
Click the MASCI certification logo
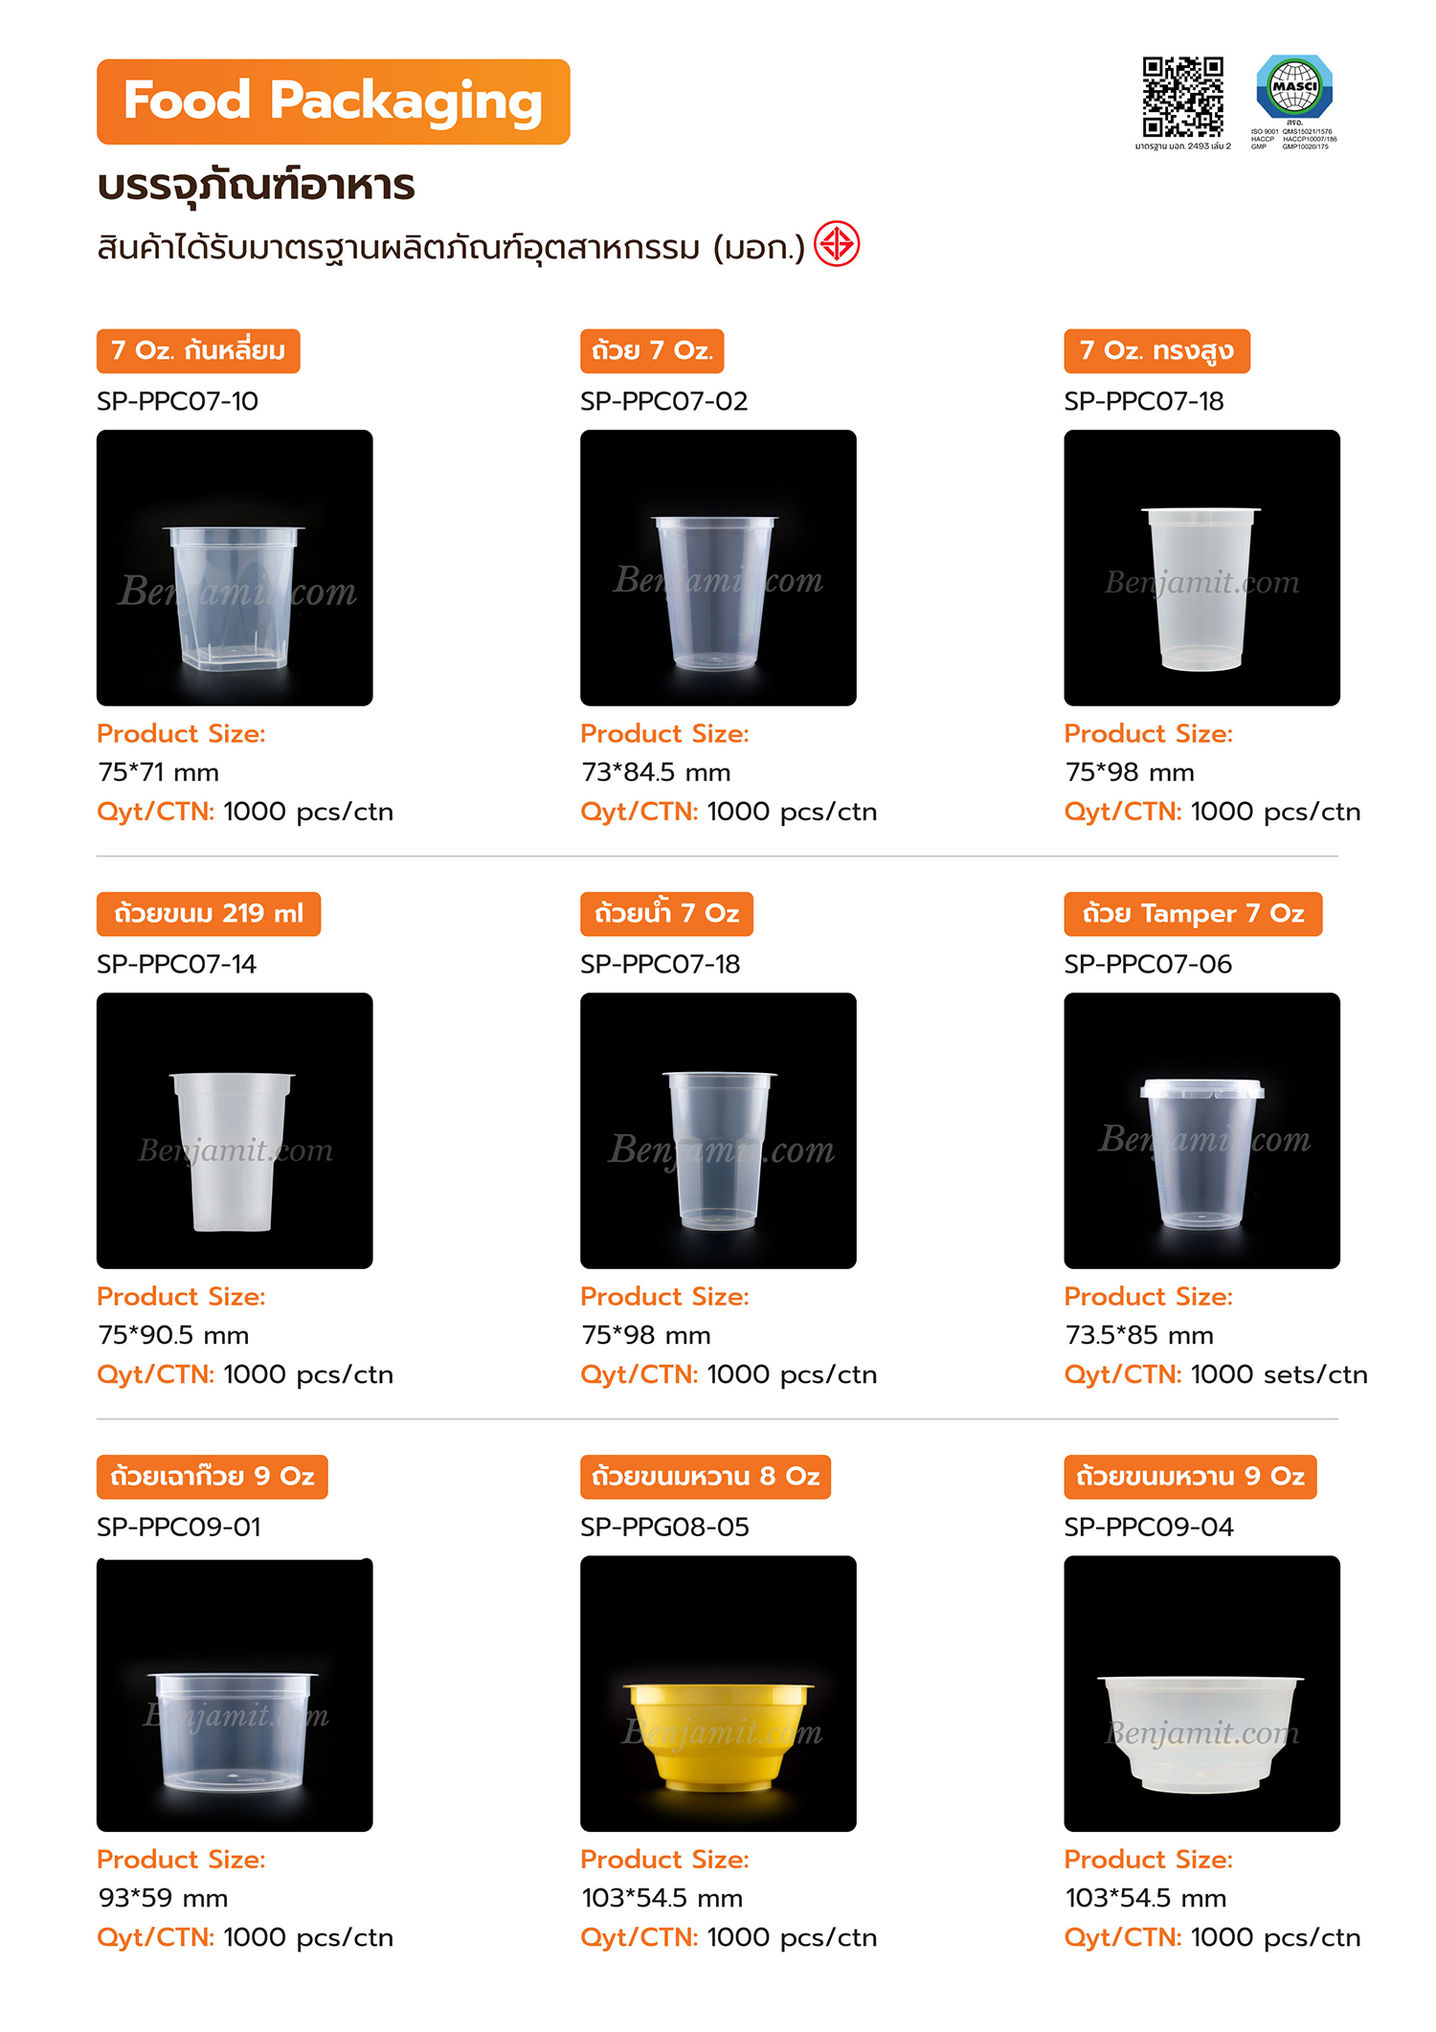pos(1293,88)
